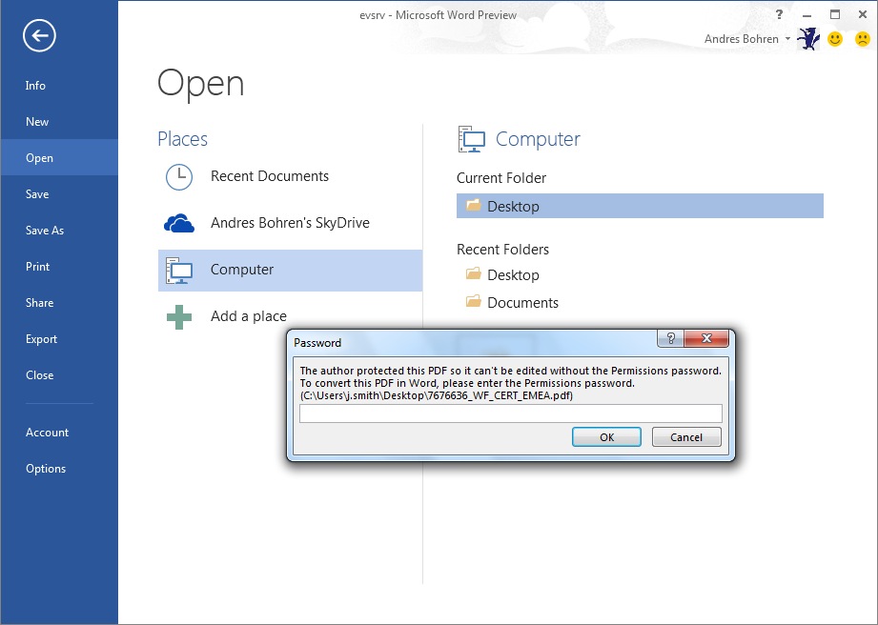
Task: Open the Export page
Action: [x=41, y=339]
